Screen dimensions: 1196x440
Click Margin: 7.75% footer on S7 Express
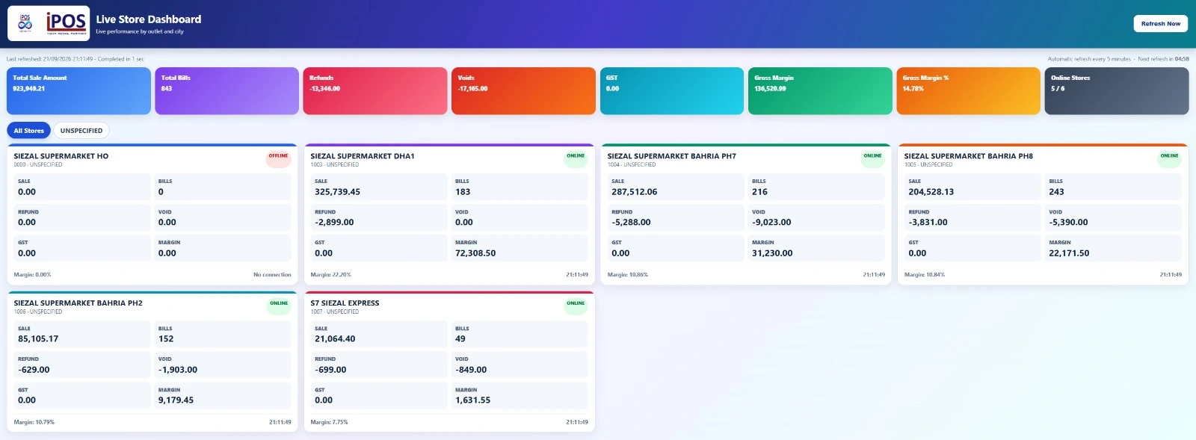(x=329, y=422)
